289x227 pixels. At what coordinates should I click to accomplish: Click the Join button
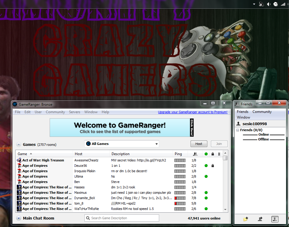click(219, 144)
